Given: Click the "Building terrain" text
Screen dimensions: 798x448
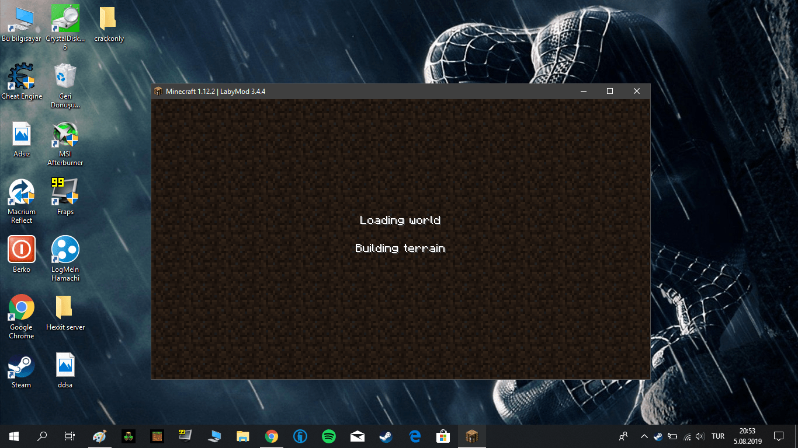Looking at the screenshot, I should [400, 248].
